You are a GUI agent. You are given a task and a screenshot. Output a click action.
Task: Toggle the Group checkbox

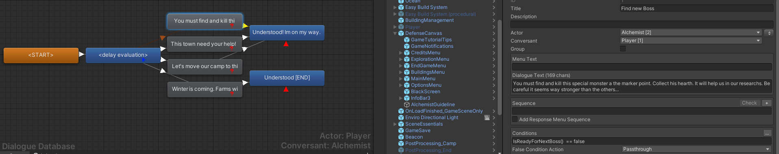point(623,49)
